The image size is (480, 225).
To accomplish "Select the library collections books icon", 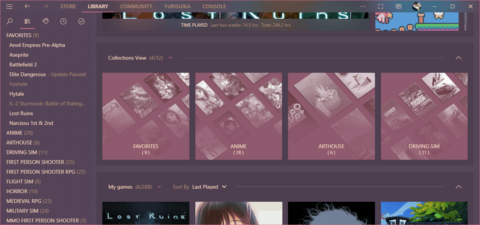I will [27, 22].
